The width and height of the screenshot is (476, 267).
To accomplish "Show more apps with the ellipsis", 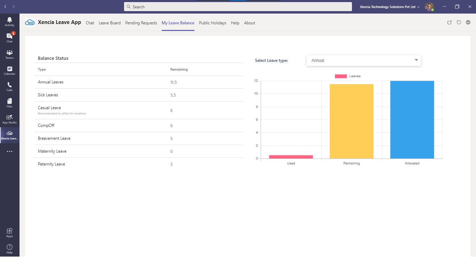I will click(9, 151).
